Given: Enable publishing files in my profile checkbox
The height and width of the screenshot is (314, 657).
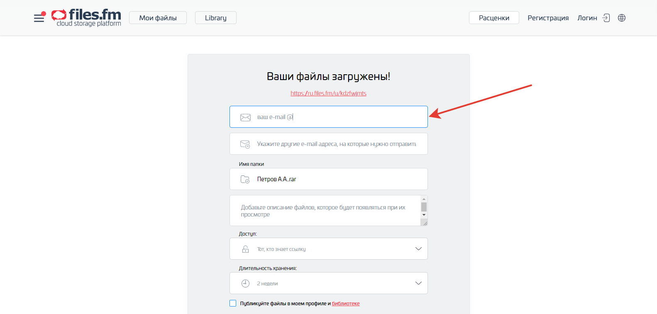Looking at the screenshot, I should [233, 303].
